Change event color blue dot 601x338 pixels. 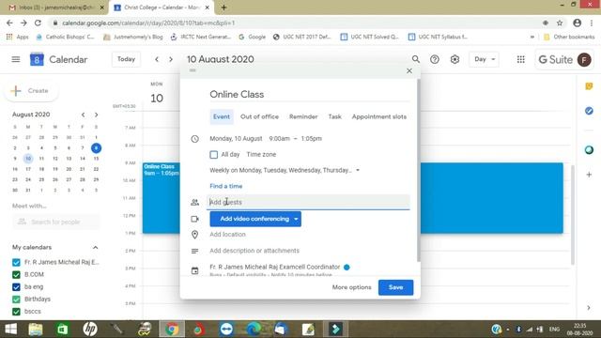pyautogui.click(x=347, y=268)
